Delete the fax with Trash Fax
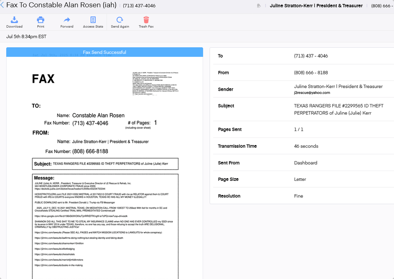The height and width of the screenshot is (279, 394). pos(146,22)
